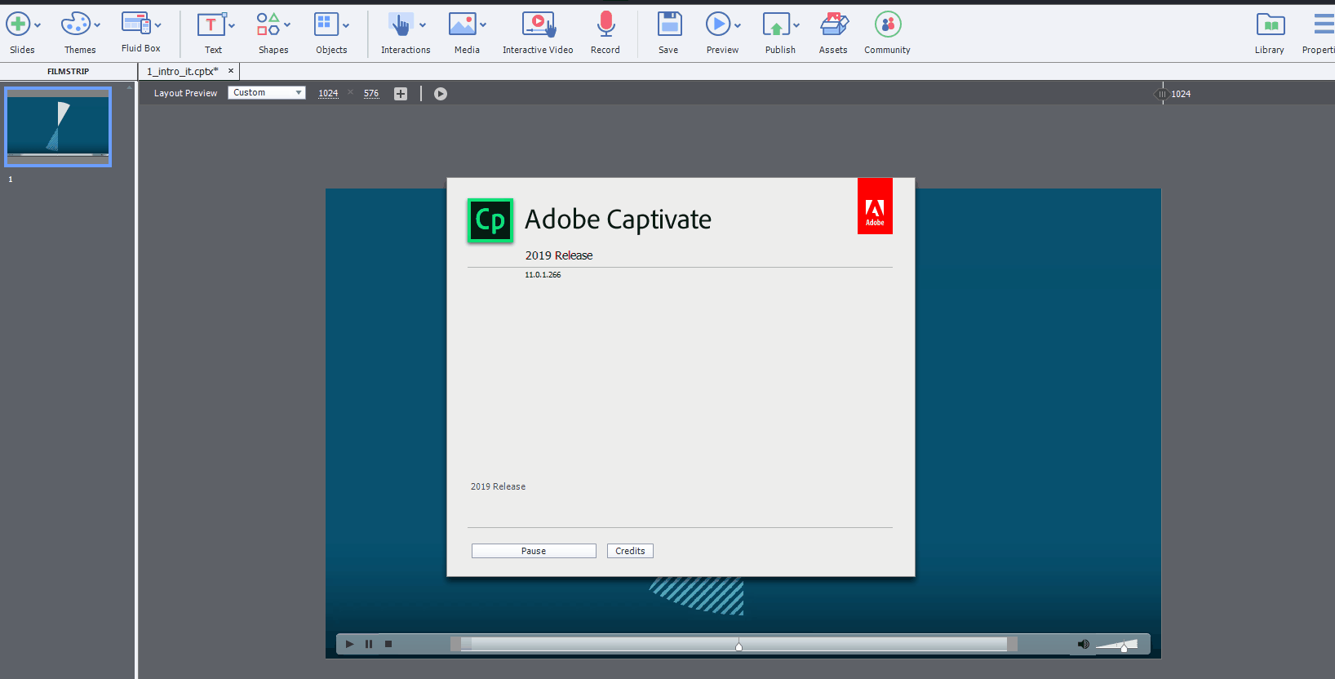The image size is (1335, 679).
Task: Click the Interactions hand icon
Action: [400, 24]
